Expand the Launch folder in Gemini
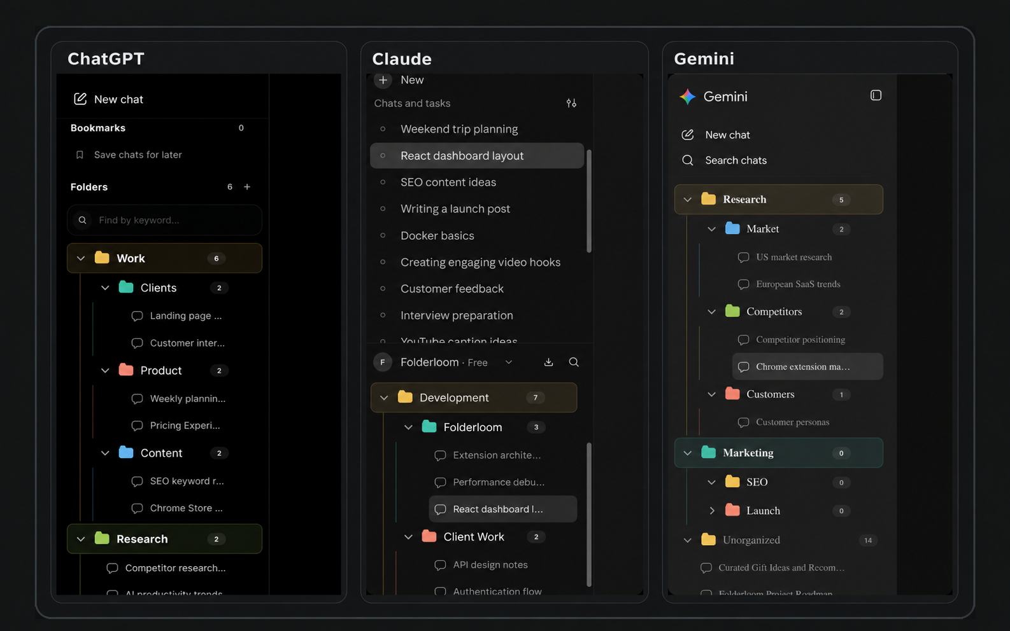The width and height of the screenshot is (1010, 631). tap(712, 510)
